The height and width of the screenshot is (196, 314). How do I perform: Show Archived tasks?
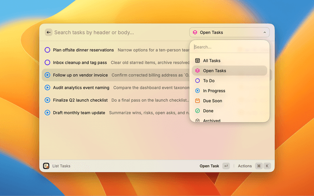click(230, 120)
